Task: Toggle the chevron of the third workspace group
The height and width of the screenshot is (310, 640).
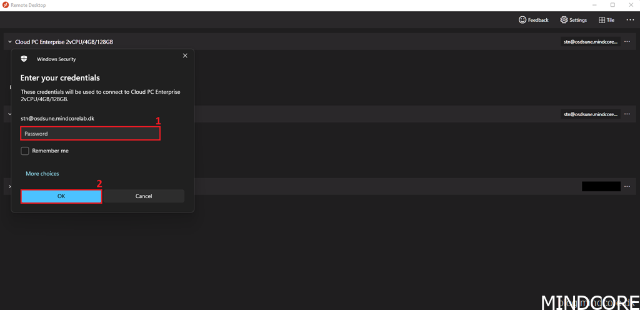Action: pyautogui.click(x=9, y=186)
